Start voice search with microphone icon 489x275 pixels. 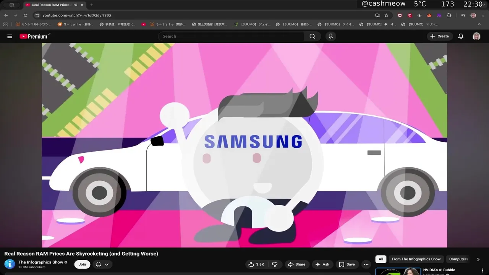click(331, 36)
